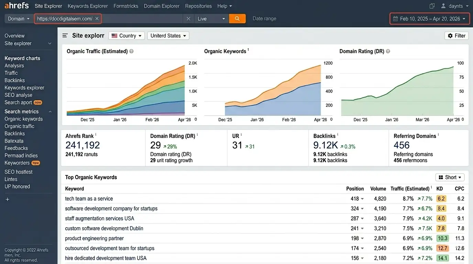473x264 pixels.
Task: Click the info icon beside the Backlinks metric card
Action: point(338,135)
